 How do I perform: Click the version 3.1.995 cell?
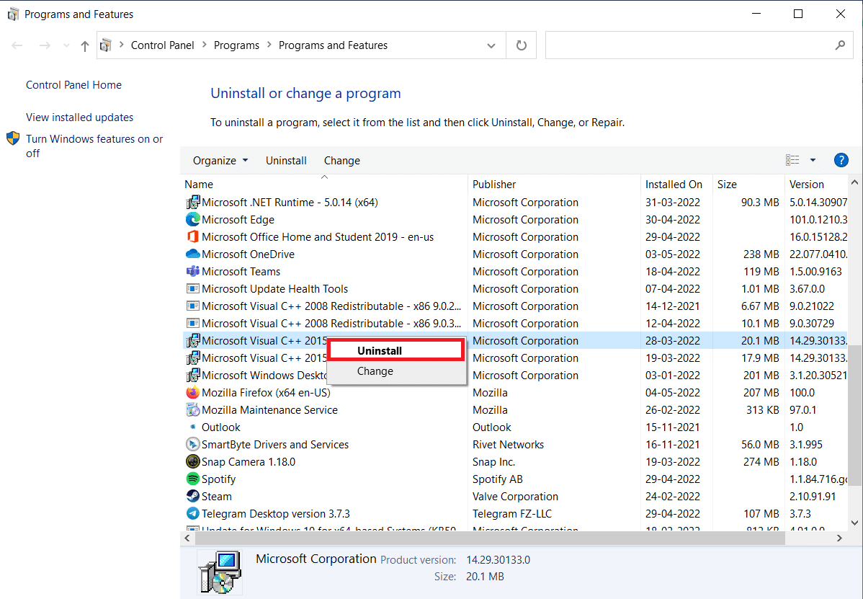[x=806, y=444]
